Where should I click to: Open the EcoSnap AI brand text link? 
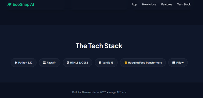coord(23,4)
